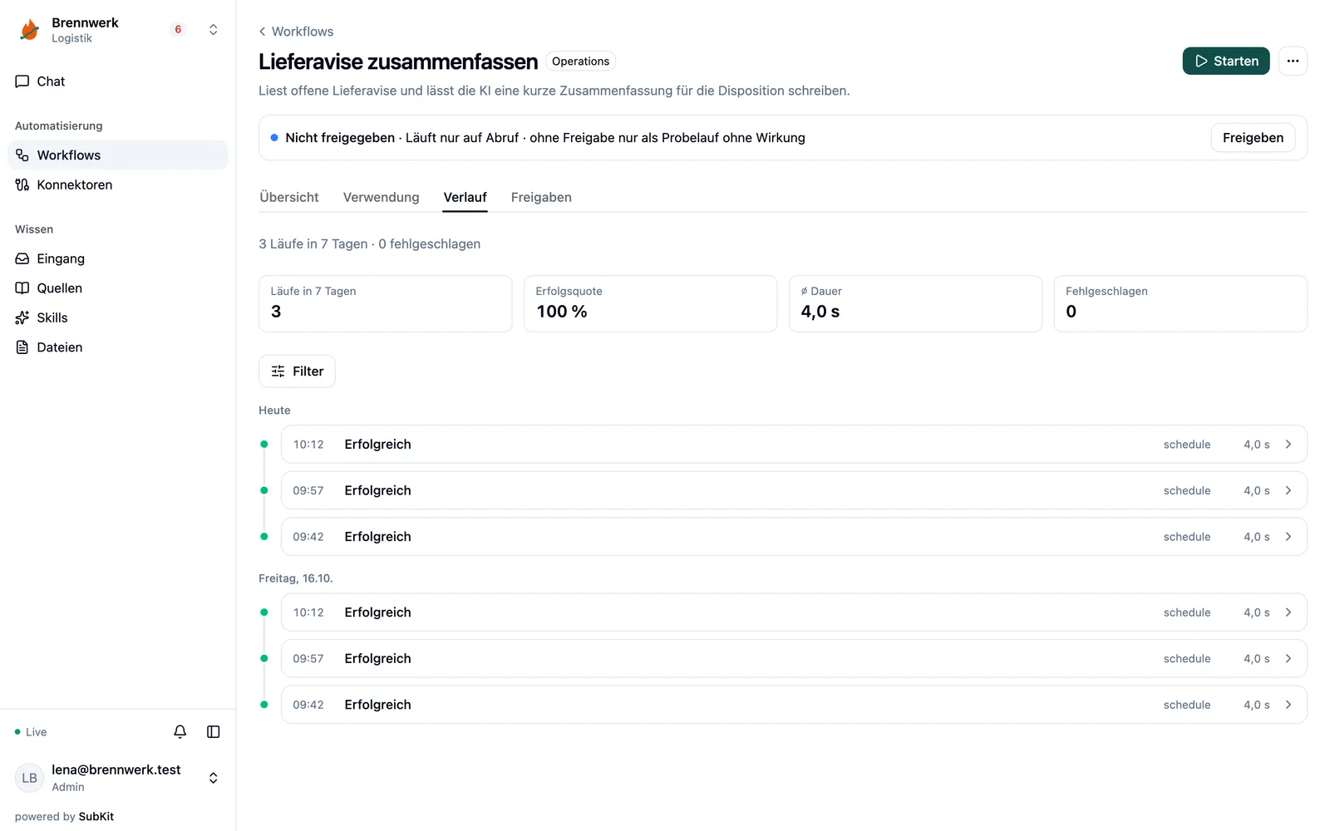The image size is (1330, 831).
Task: Open Workflows in the sidebar
Action: tap(117, 155)
